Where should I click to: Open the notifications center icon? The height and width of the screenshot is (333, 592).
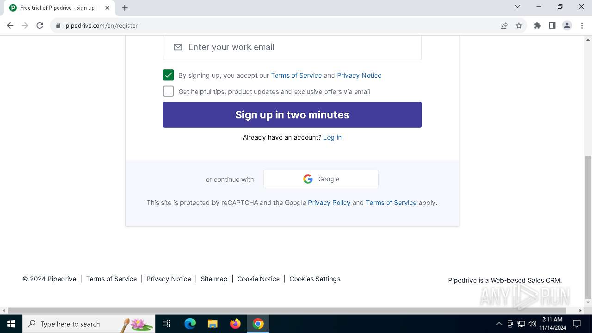pyautogui.click(x=577, y=324)
